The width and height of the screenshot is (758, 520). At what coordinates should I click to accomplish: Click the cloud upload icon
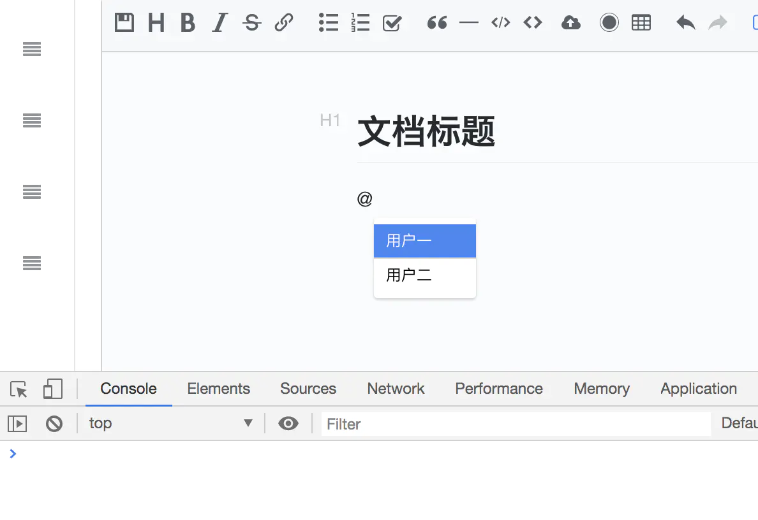[571, 23]
